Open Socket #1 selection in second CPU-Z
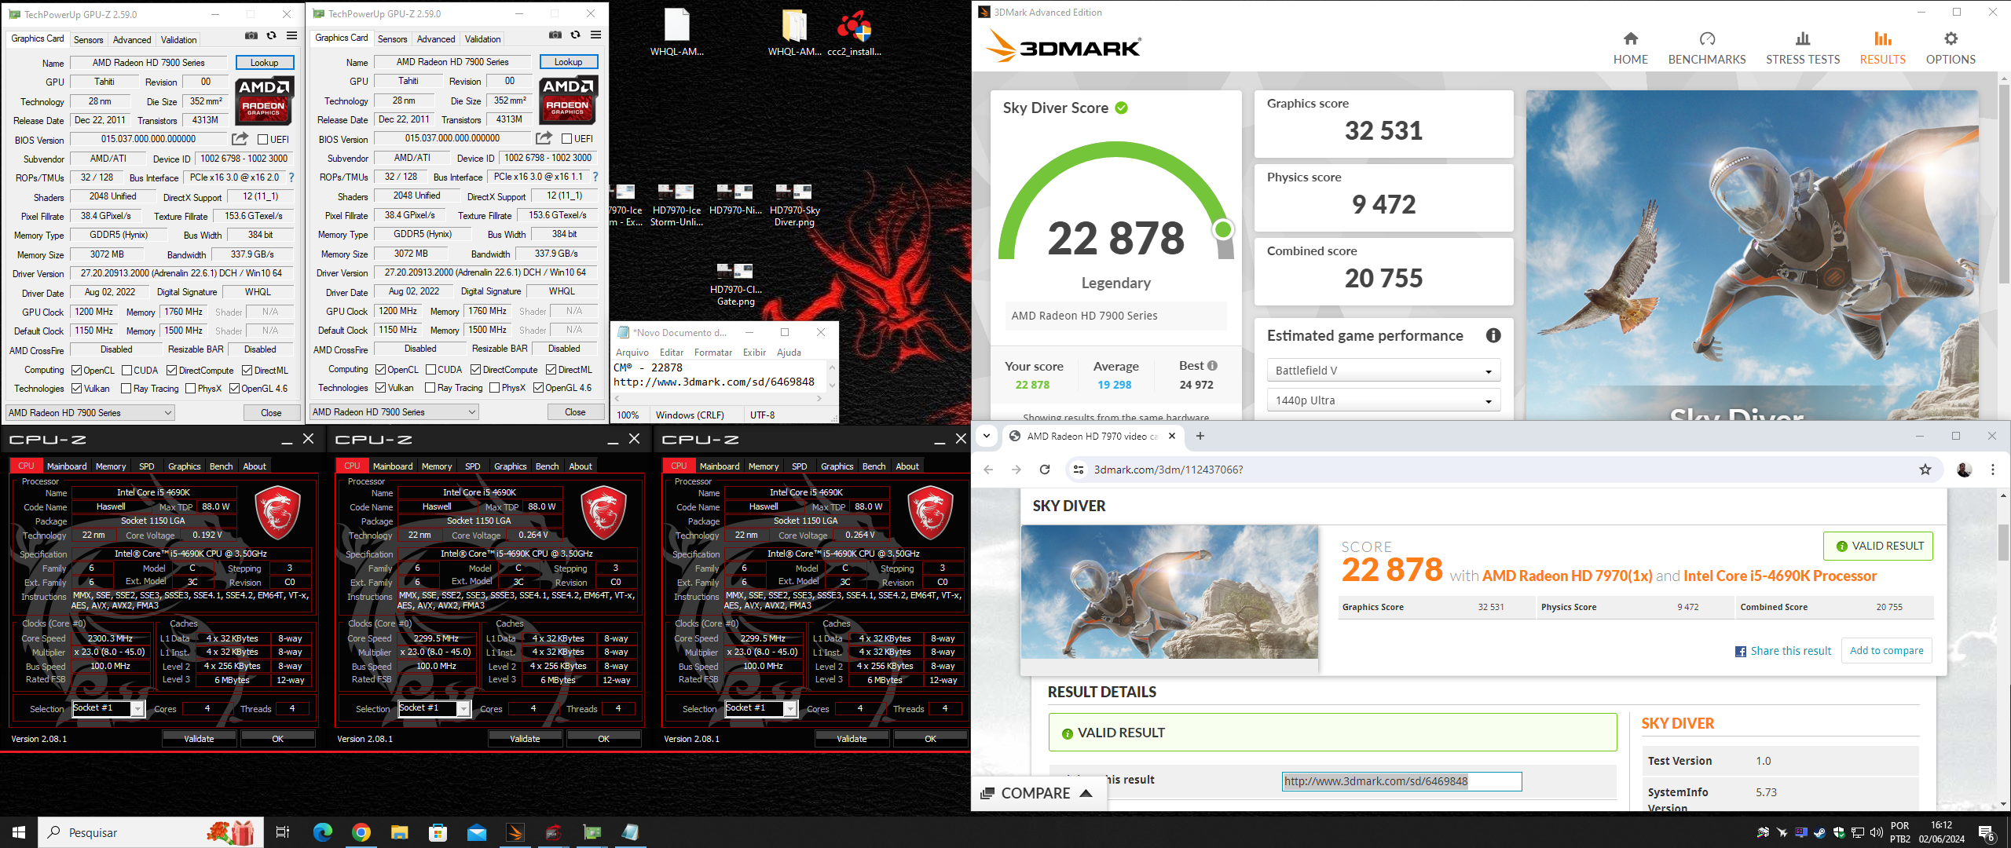 click(434, 708)
